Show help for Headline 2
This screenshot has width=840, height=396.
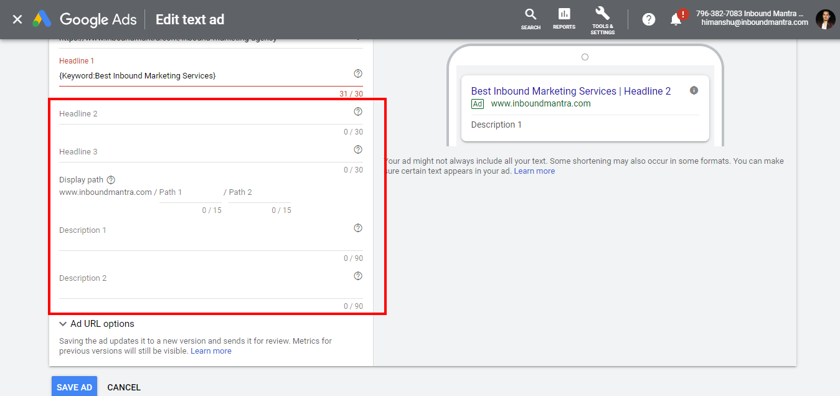point(358,111)
